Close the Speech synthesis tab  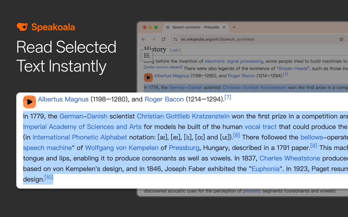(224, 27)
